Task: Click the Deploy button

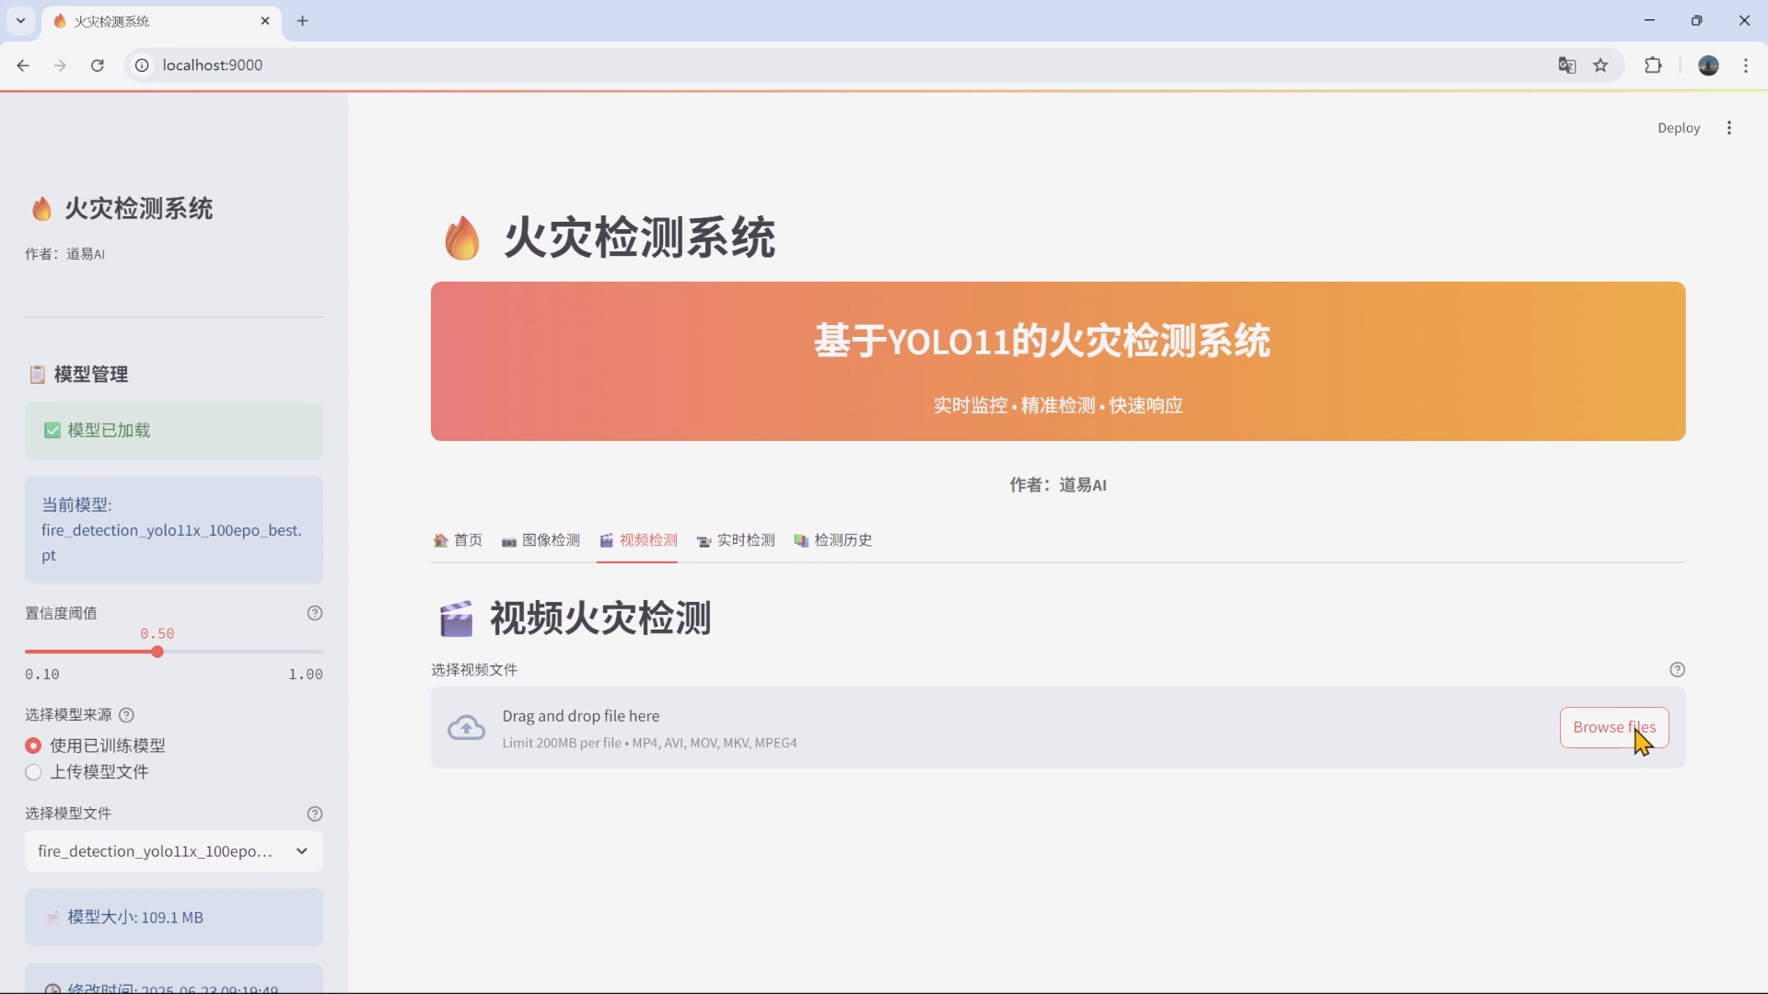Action: (1679, 128)
